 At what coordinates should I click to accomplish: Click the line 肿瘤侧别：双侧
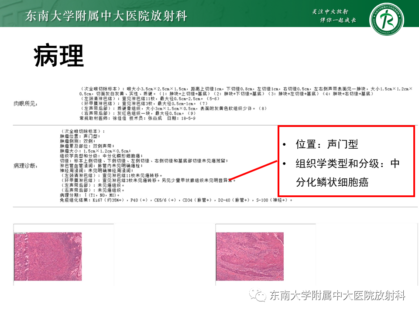(78, 141)
